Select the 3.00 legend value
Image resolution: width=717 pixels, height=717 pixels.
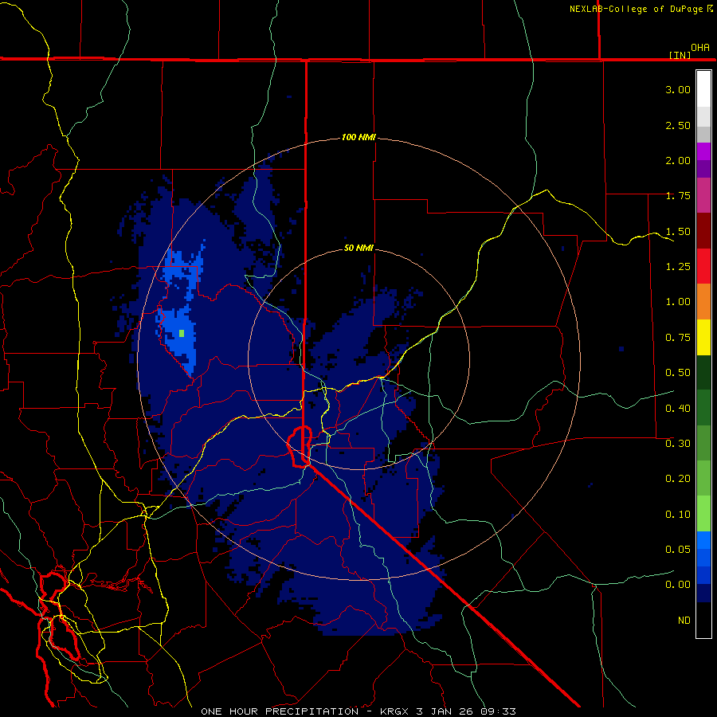tap(678, 89)
